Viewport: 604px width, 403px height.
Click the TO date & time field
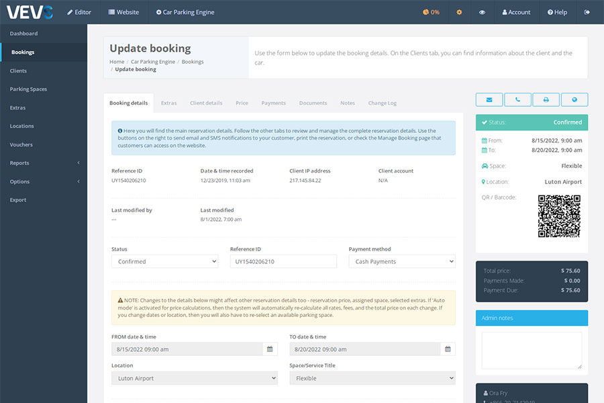(x=365, y=349)
